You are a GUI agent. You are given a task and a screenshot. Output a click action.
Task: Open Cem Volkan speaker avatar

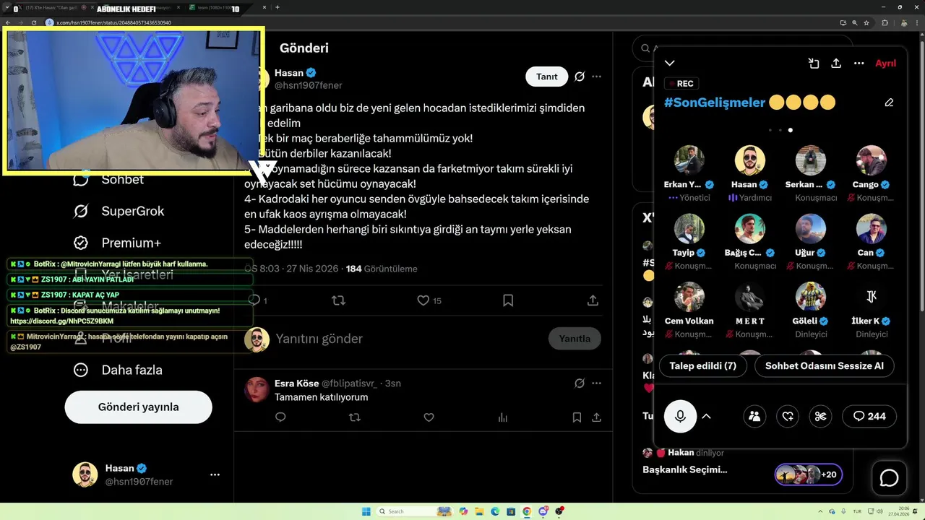[x=689, y=296]
